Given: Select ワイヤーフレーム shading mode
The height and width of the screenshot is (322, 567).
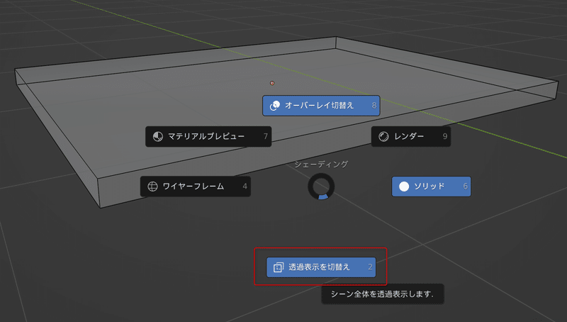Looking at the screenshot, I should pyautogui.click(x=196, y=187).
